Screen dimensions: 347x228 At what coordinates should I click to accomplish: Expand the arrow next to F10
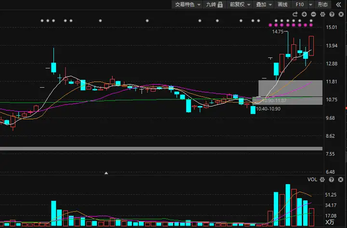311,4
